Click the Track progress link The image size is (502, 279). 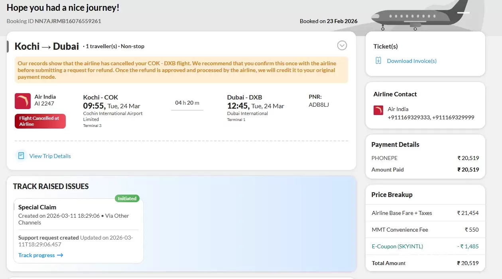tap(37, 255)
